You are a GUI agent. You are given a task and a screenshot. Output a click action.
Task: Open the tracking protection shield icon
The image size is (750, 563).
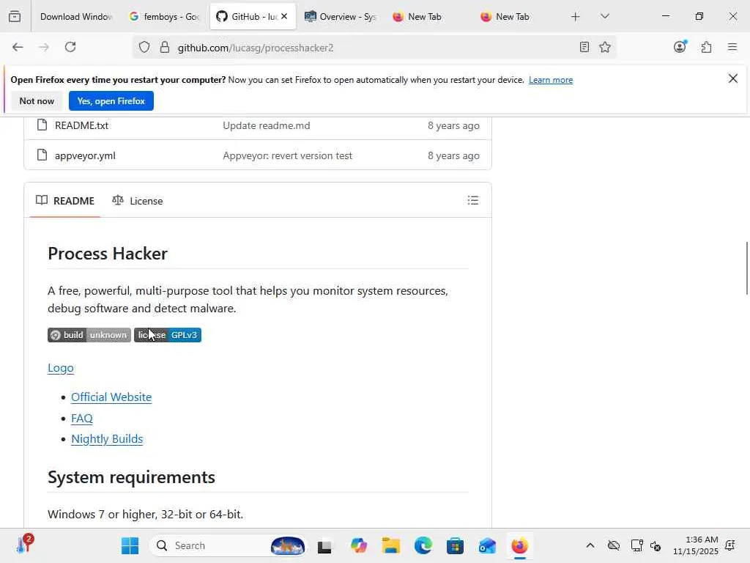point(144,47)
